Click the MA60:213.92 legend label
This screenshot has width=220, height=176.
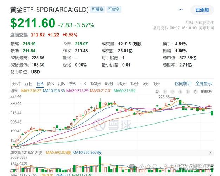pos(124,91)
